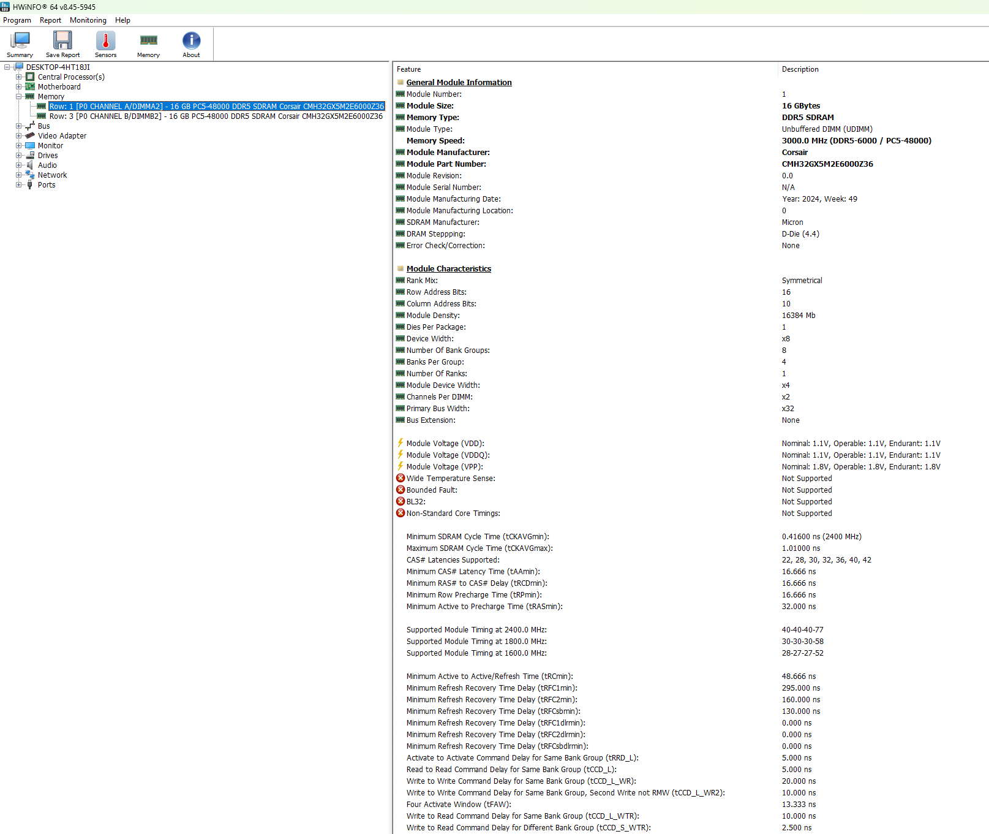Image resolution: width=989 pixels, height=834 pixels.
Task: Expand the Audio node
Action: (18, 165)
